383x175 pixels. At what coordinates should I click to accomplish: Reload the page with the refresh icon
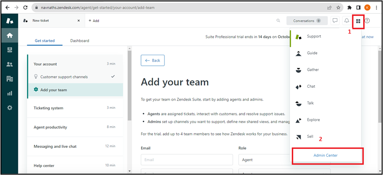point(25,7)
